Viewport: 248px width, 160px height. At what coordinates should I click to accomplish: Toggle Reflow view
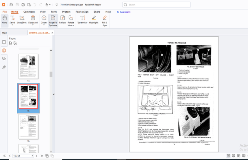[62, 20]
